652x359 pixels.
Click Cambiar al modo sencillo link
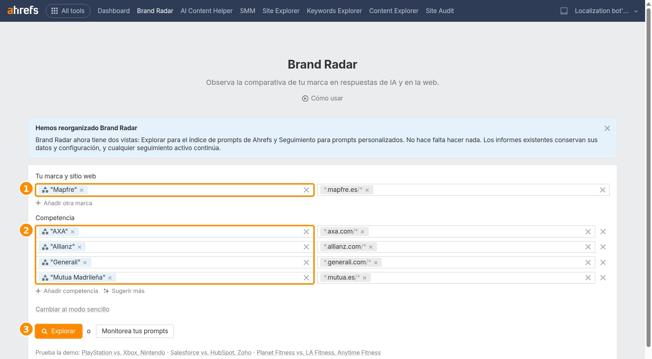tap(72, 309)
